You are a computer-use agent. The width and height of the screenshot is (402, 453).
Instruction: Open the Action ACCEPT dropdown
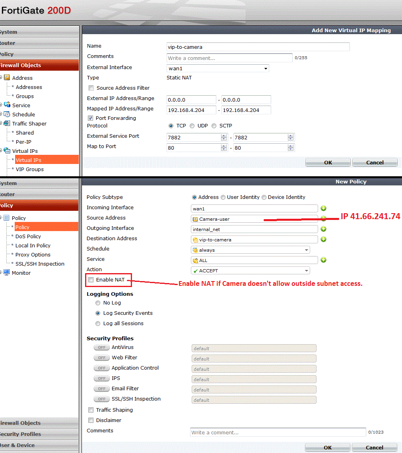251,271
